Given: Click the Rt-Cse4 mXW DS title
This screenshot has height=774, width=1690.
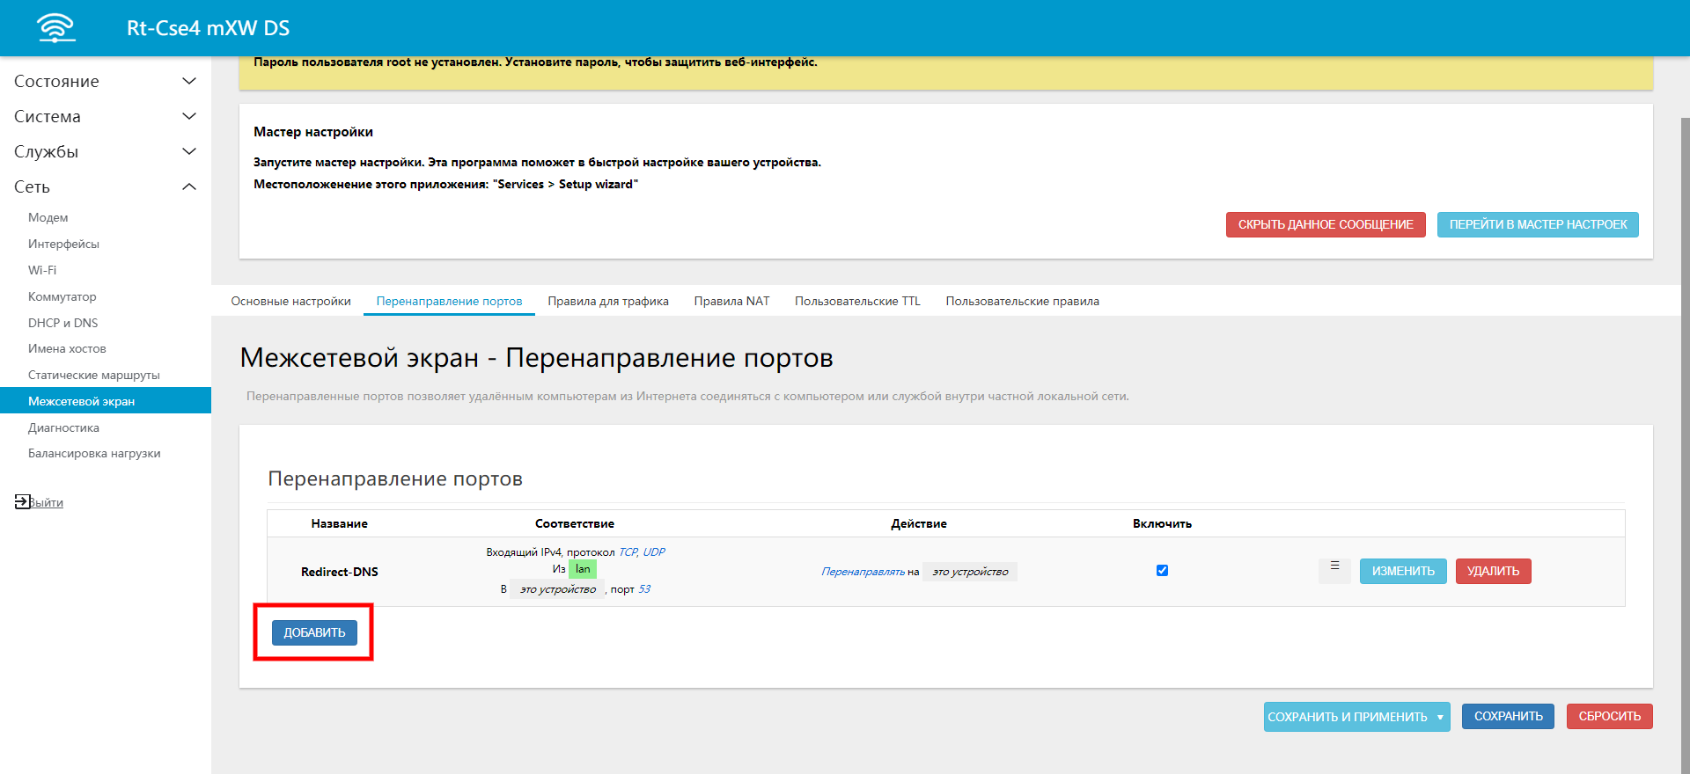Looking at the screenshot, I should point(208,28).
